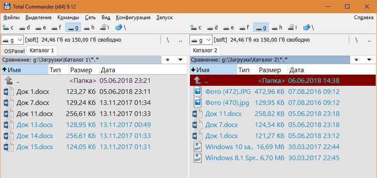Expand left panel directory history arrow
Viewport: 377px width, 178px height.
click(x=180, y=59)
